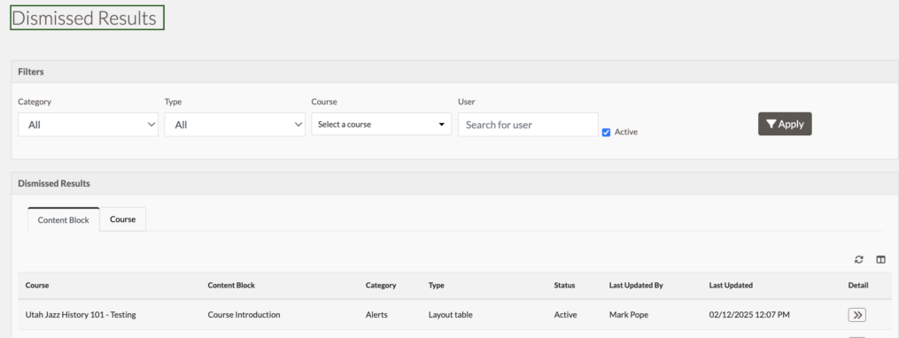The image size is (899, 338).
Task: Click the Course Introduction cell
Action: [244, 314]
